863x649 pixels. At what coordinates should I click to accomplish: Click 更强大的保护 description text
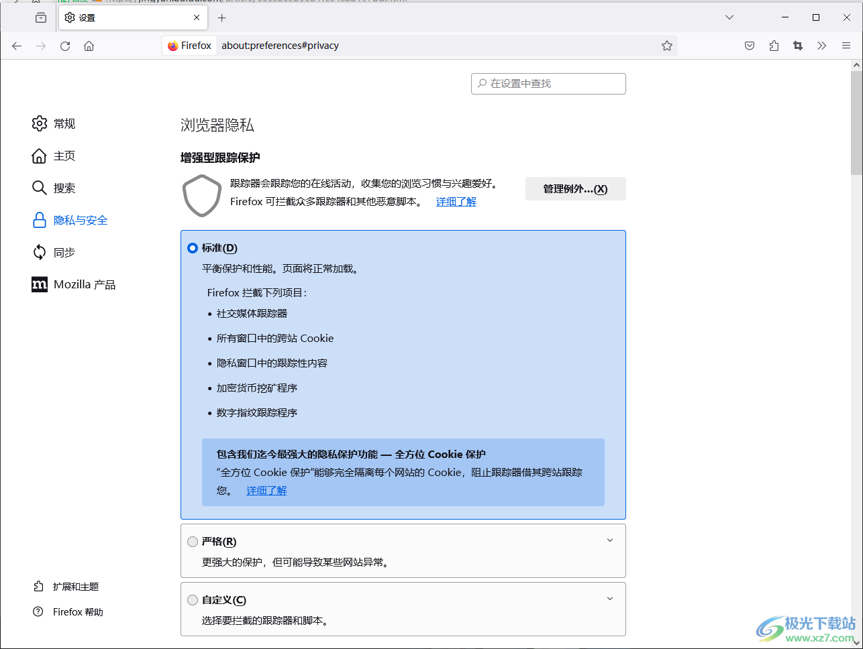tap(295, 562)
